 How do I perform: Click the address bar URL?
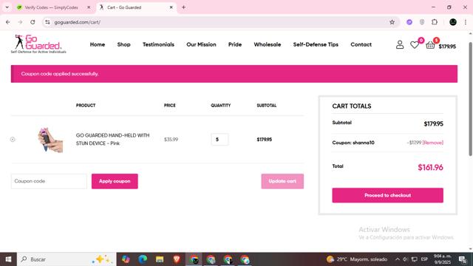click(x=77, y=22)
